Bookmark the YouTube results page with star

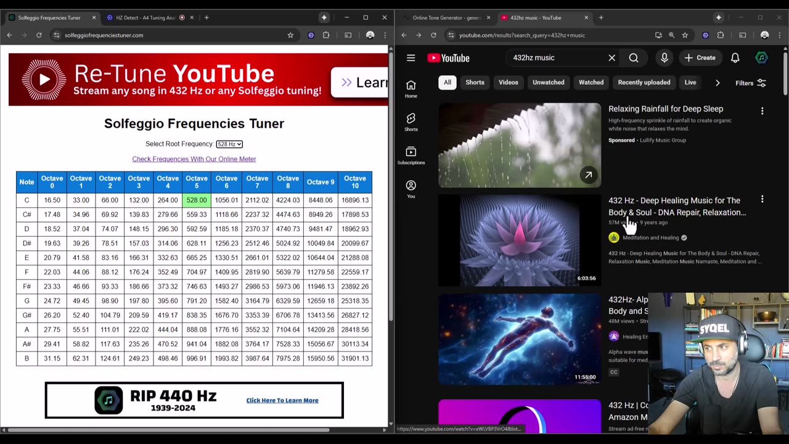[x=685, y=35]
